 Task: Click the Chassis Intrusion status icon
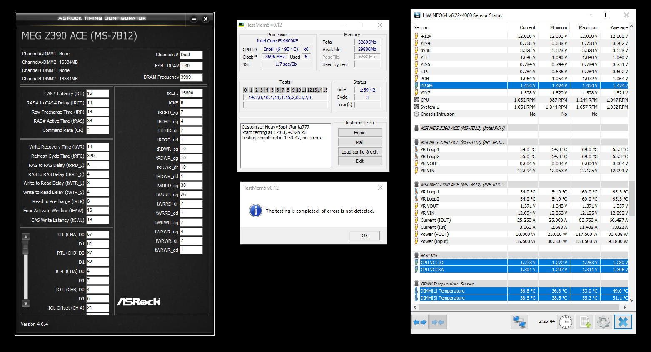pos(417,114)
